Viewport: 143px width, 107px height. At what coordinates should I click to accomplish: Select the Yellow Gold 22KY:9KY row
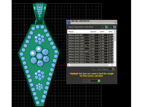tap(90, 51)
